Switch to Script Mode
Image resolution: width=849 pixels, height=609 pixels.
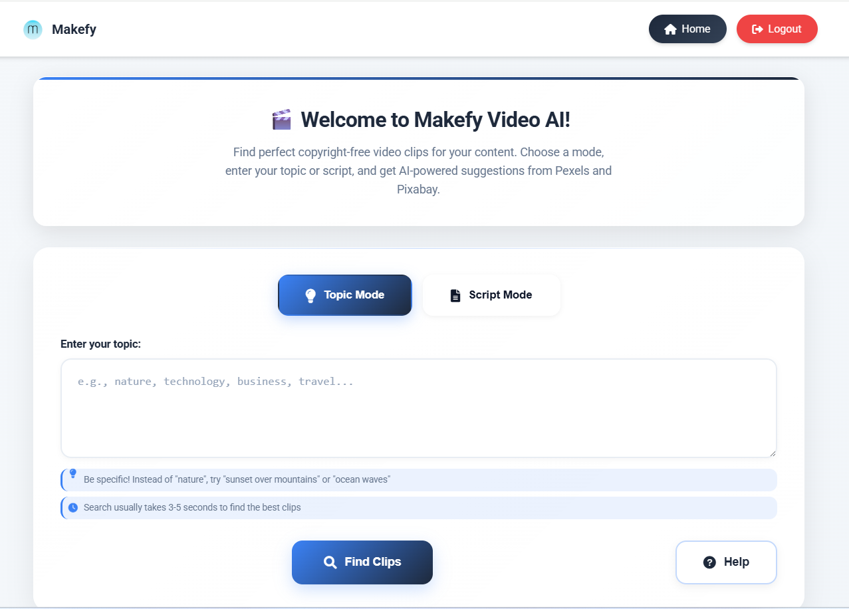tap(491, 295)
